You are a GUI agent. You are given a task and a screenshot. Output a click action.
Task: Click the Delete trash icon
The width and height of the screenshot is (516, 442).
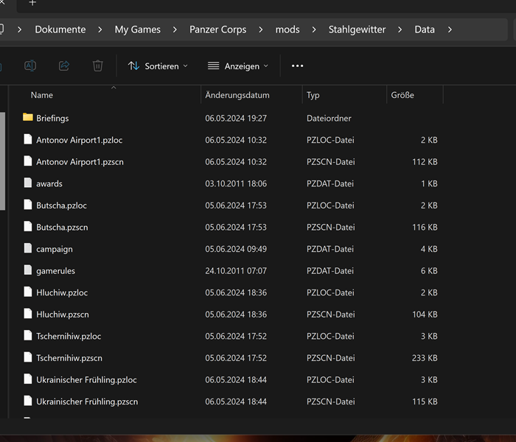tap(98, 66)
